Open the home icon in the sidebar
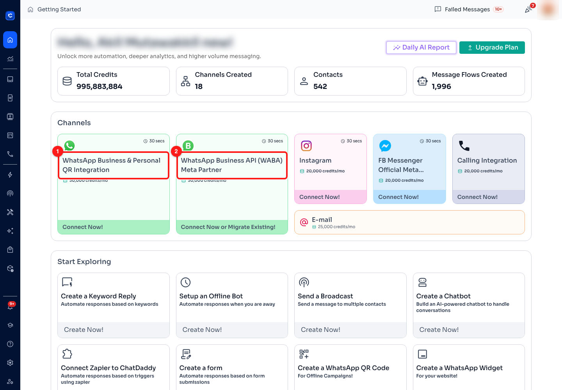This screenshot has width=562, height=390. coord(10,40)
